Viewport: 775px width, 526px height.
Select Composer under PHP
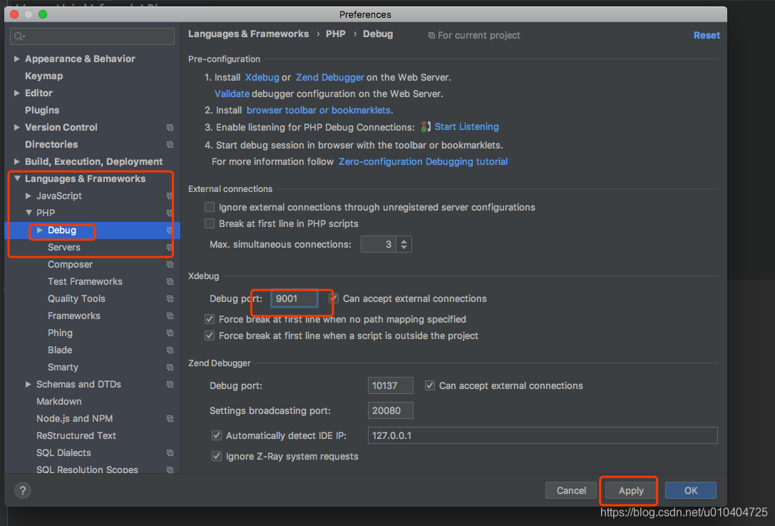click(x=70, y=265)
